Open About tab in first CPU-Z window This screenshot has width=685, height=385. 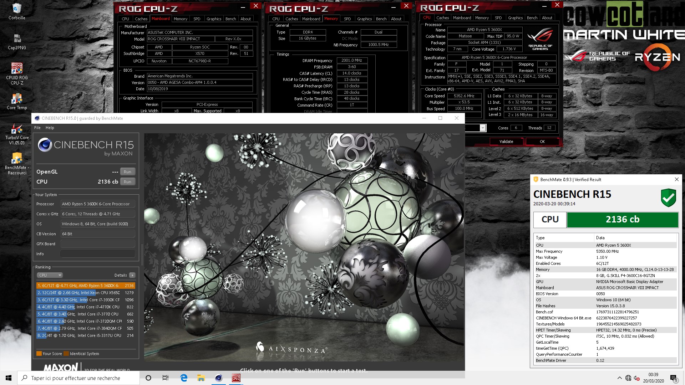(245, 19)
